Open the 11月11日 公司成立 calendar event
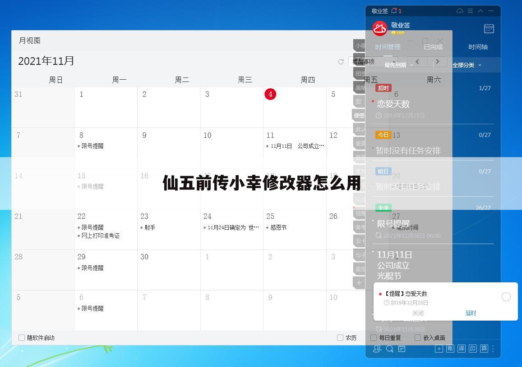This screenshot has width=522, height=367. point(295,146)
